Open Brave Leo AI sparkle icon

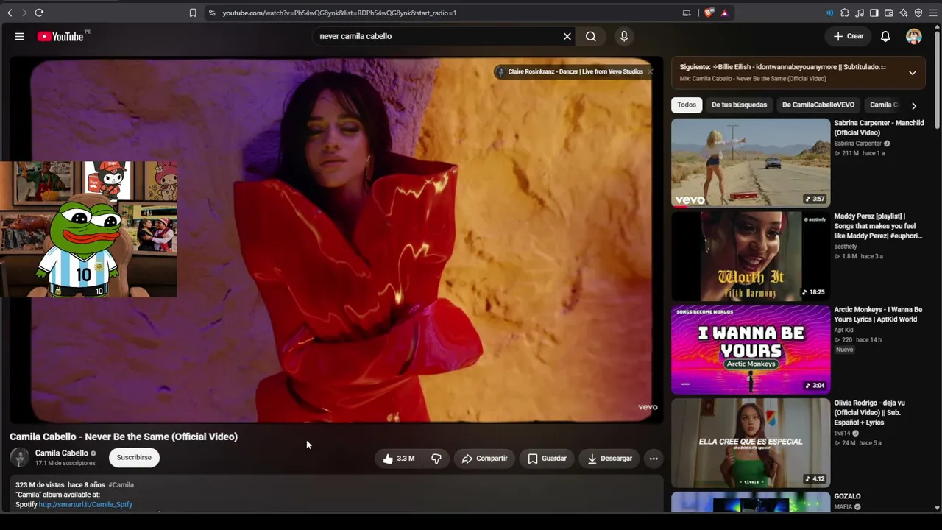point(904,13)
